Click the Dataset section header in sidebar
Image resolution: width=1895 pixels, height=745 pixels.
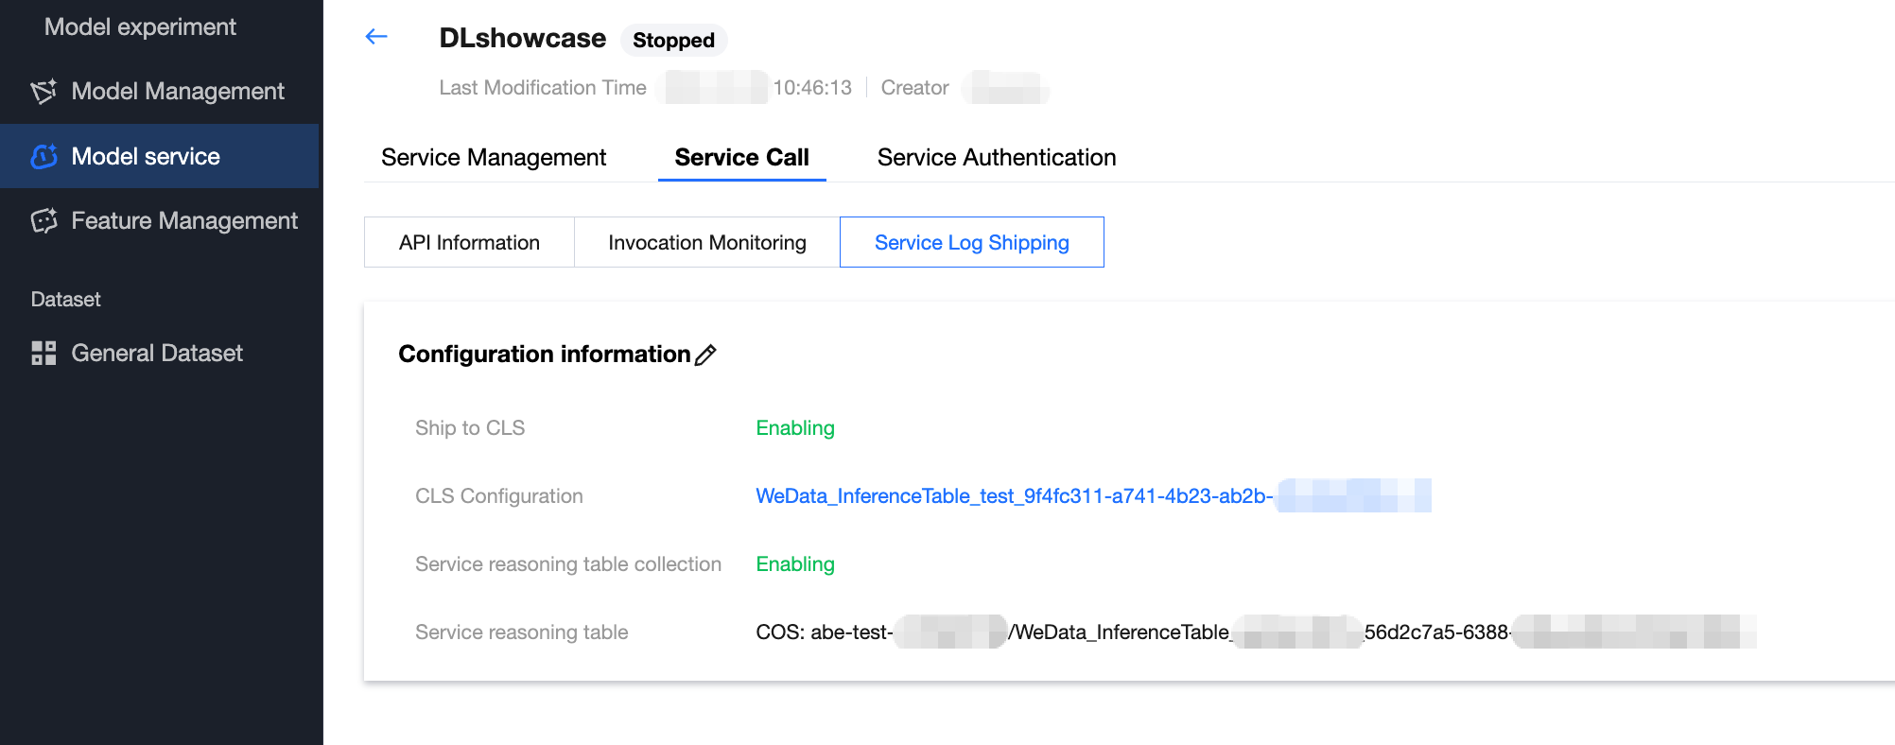click(65, 299)
